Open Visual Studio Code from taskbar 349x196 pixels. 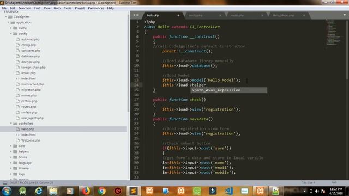point(228,191)
